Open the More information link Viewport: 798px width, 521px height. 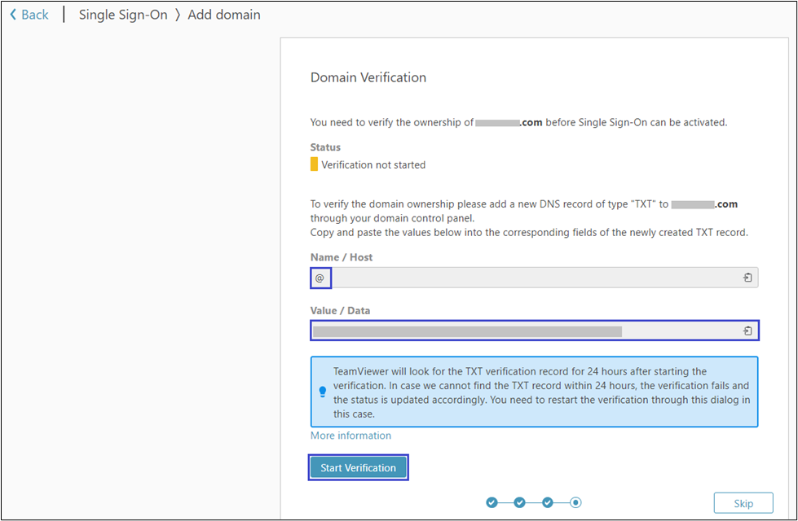click(351, 436)
